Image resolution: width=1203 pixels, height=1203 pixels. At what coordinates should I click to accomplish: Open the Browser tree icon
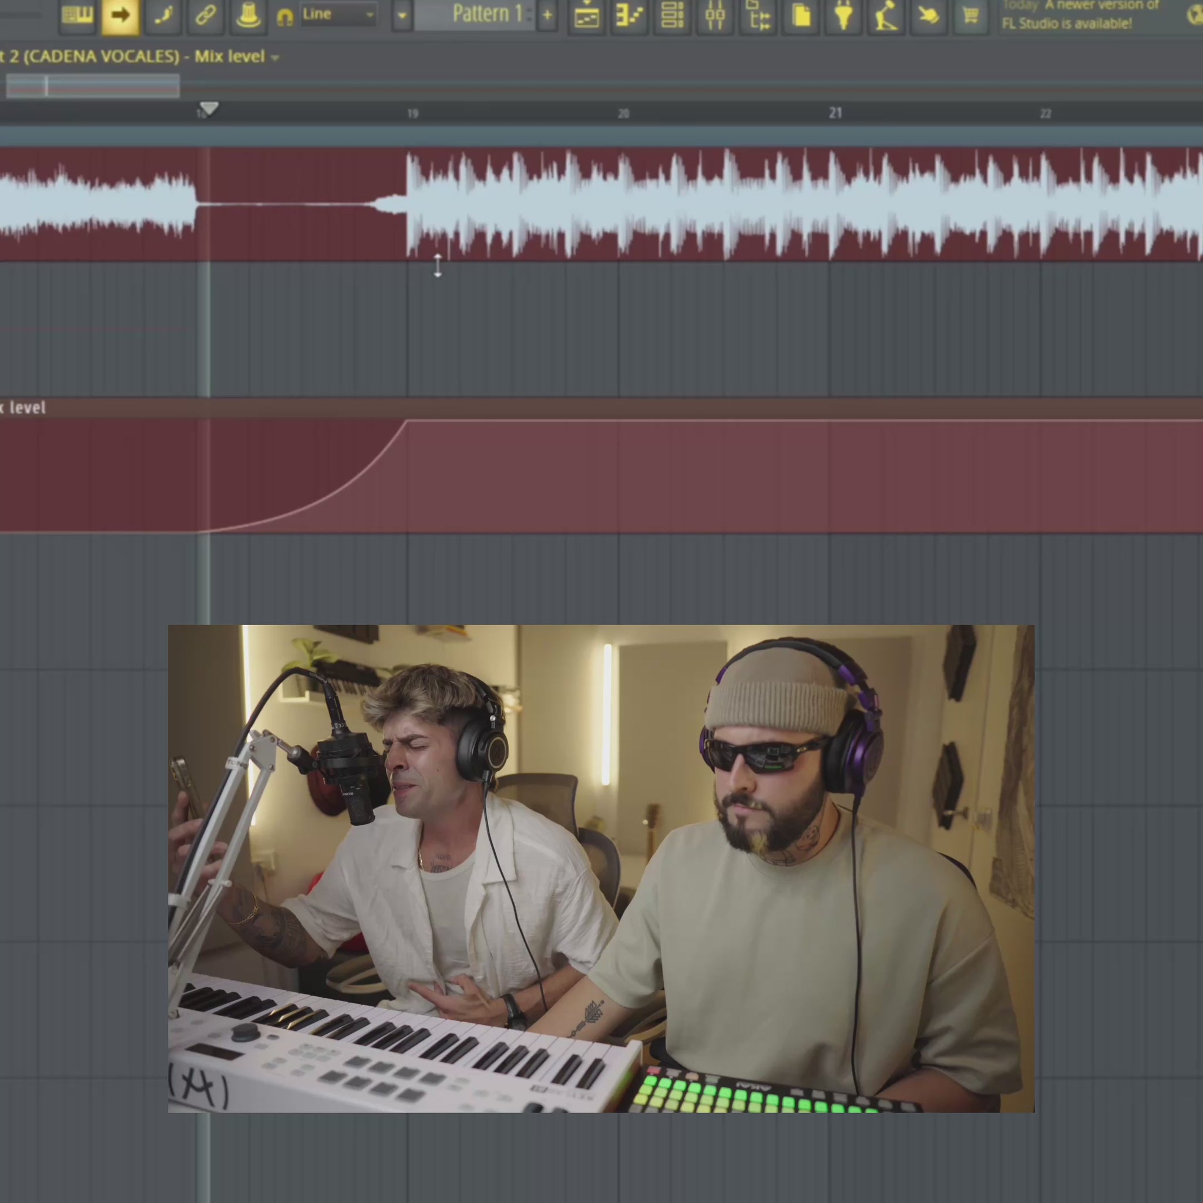[758, 16]
